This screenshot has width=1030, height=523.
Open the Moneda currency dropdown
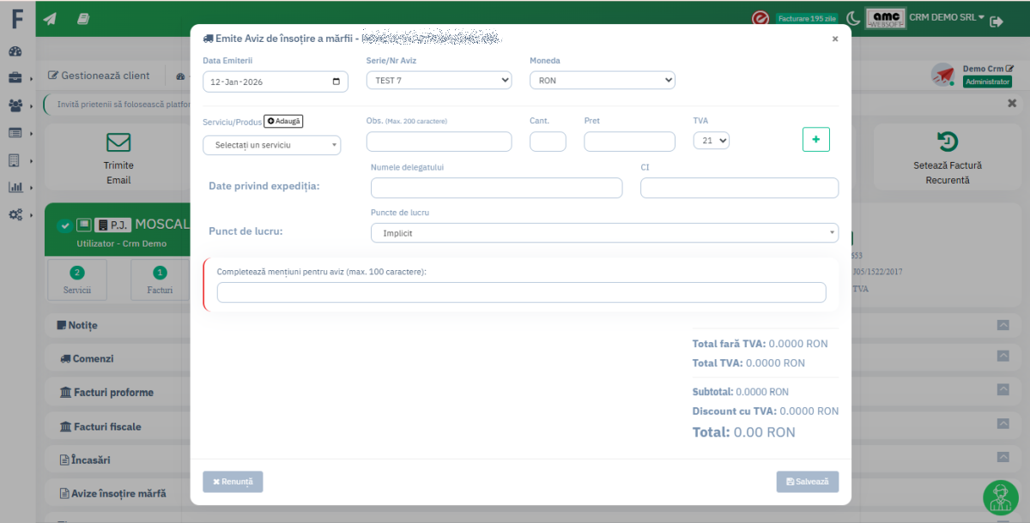pyautogui.click(x=602, y=81)
